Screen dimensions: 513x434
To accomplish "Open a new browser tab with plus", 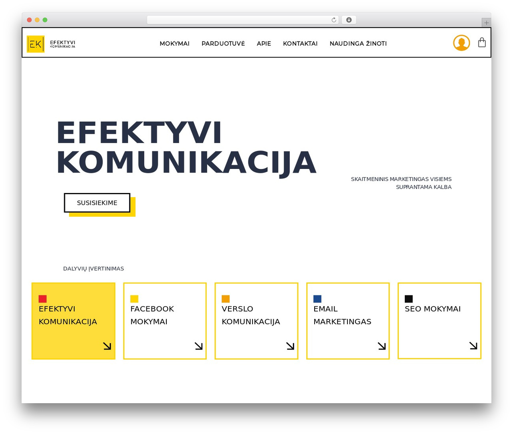I will [x=487, y=23].
